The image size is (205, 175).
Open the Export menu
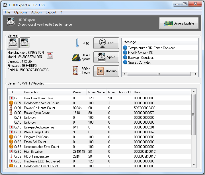click(x=51, y=12)
